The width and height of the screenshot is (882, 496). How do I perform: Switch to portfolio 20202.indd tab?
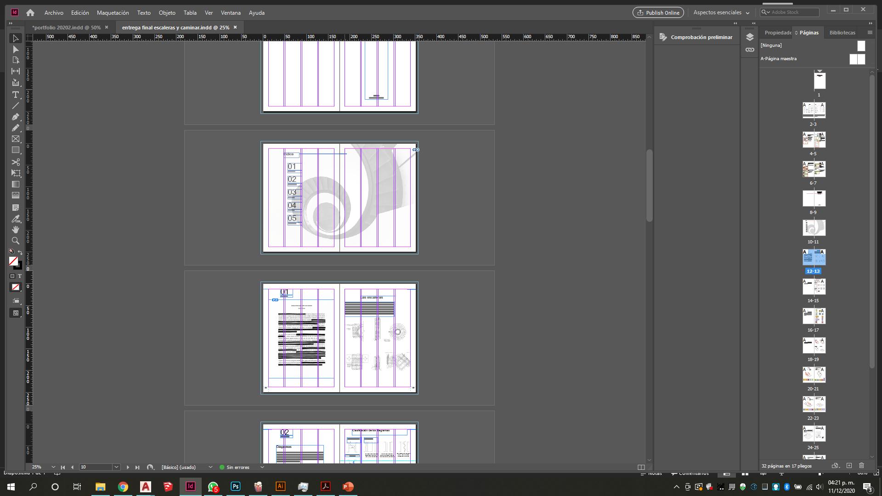click(67, 28)
